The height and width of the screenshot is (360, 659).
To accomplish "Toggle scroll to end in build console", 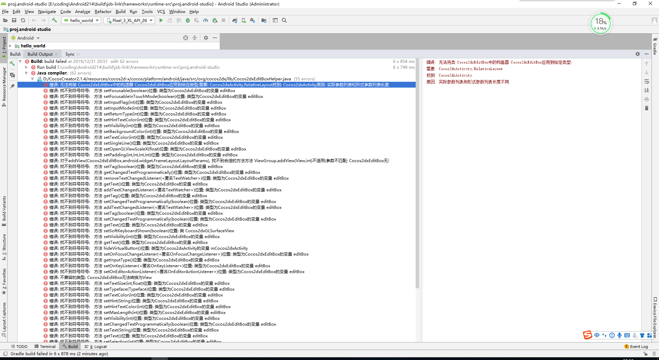I will tap(647, 90).
